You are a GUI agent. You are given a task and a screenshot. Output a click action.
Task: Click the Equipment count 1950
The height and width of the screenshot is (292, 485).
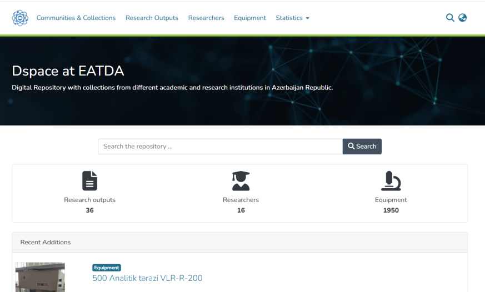(x=391, y=210)
